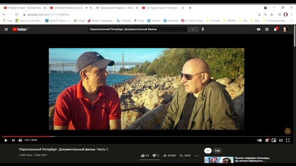Select the Параллельный Петербург browser tab
The image size is (296, 166).
point(161,8)
